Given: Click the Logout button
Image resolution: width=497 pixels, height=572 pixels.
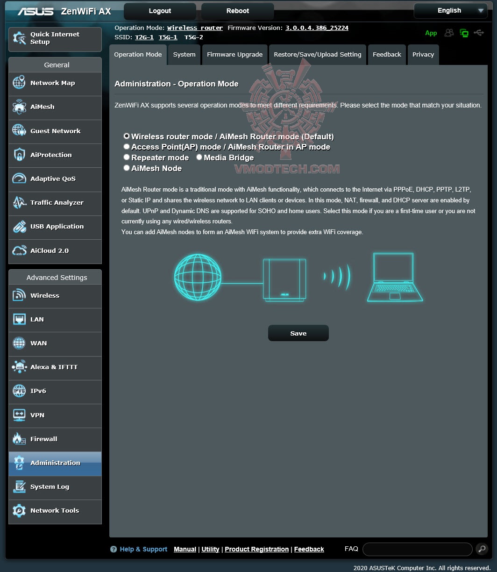Looking at the screenshot, I should point(160,11).
